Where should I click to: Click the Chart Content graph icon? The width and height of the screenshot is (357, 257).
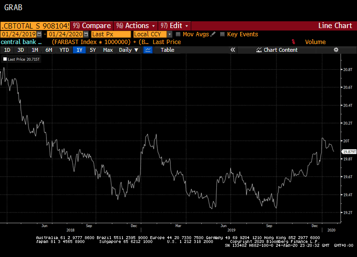click(x=259, y=50)
